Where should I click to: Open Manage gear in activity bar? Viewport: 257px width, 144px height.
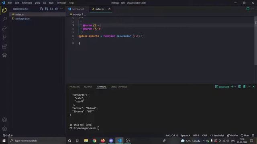click(x=4, y=129)
